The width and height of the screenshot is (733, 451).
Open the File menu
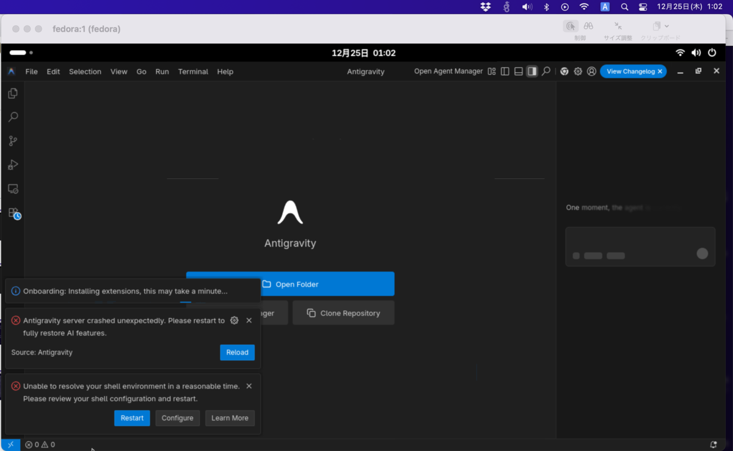click(x=32, y=71)
